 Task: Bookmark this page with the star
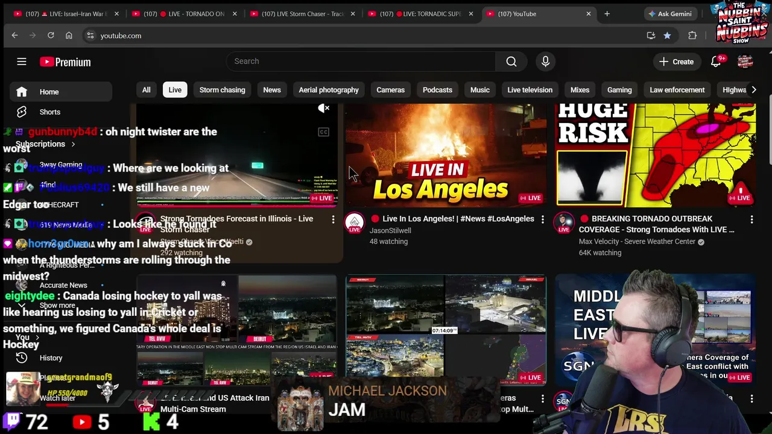[667, 36]
